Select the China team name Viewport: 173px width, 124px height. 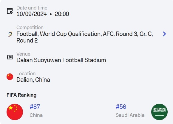(36, 115)
